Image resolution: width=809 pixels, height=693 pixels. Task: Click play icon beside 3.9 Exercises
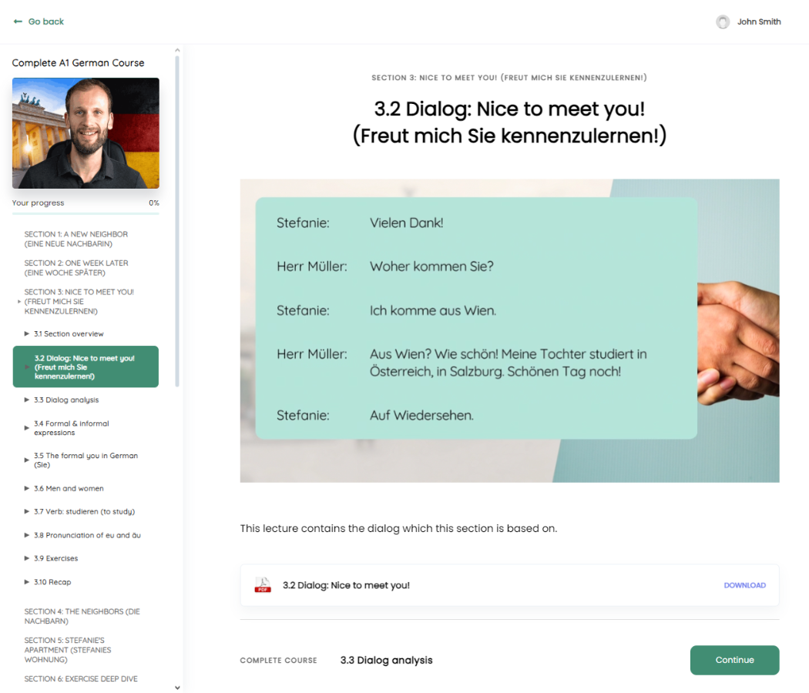pyautogui.click(x=26, y=558)
